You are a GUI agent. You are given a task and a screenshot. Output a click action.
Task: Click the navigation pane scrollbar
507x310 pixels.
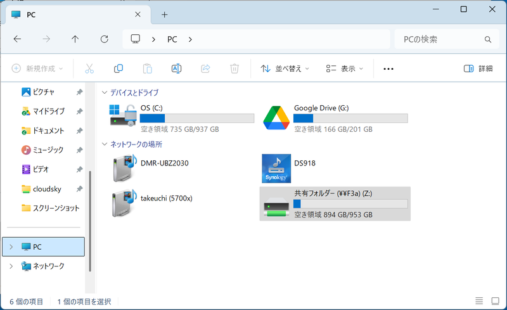click(90, 221)
